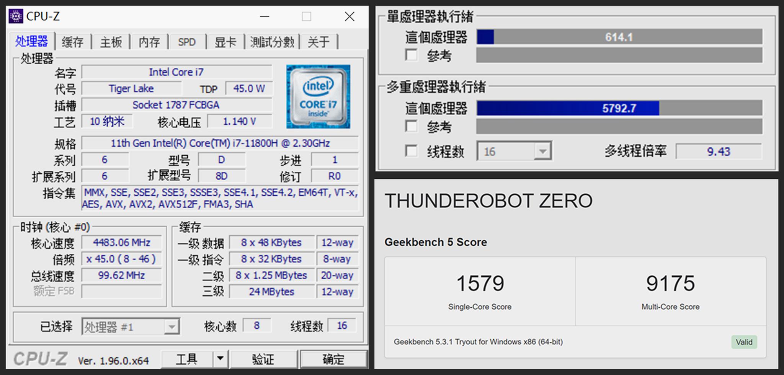784x375 pixels.
Task: Click the Intel Core i7 inside badge
Action: click(318, 96)
